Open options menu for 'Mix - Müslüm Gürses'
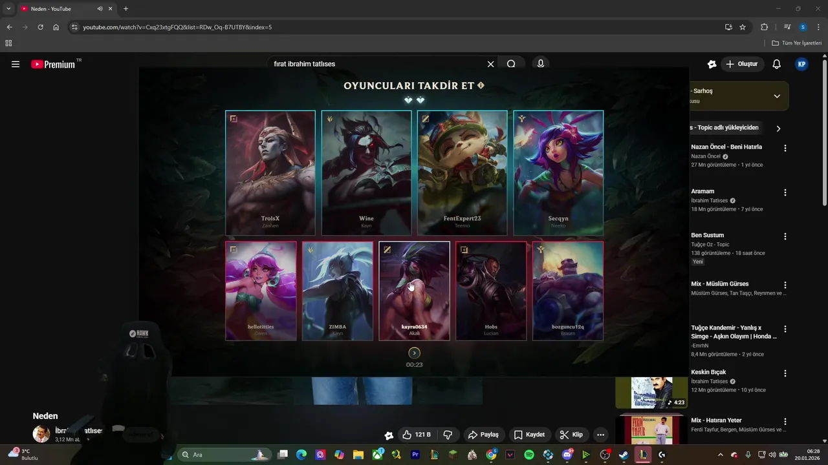The width and height of the screenshot is (828, 465). 785,285
